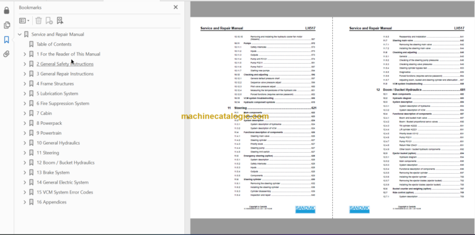Expand 14 General Electric System bookmark

point(25,182)
